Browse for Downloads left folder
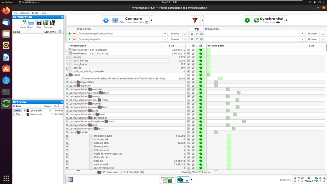Viewport: 327px width, 184px height. pyautogui.click(x=175, y=34)
